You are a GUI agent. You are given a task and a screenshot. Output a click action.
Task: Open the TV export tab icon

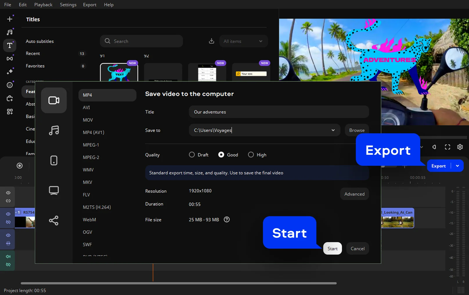pyautogui.click(x=54, y=190)
